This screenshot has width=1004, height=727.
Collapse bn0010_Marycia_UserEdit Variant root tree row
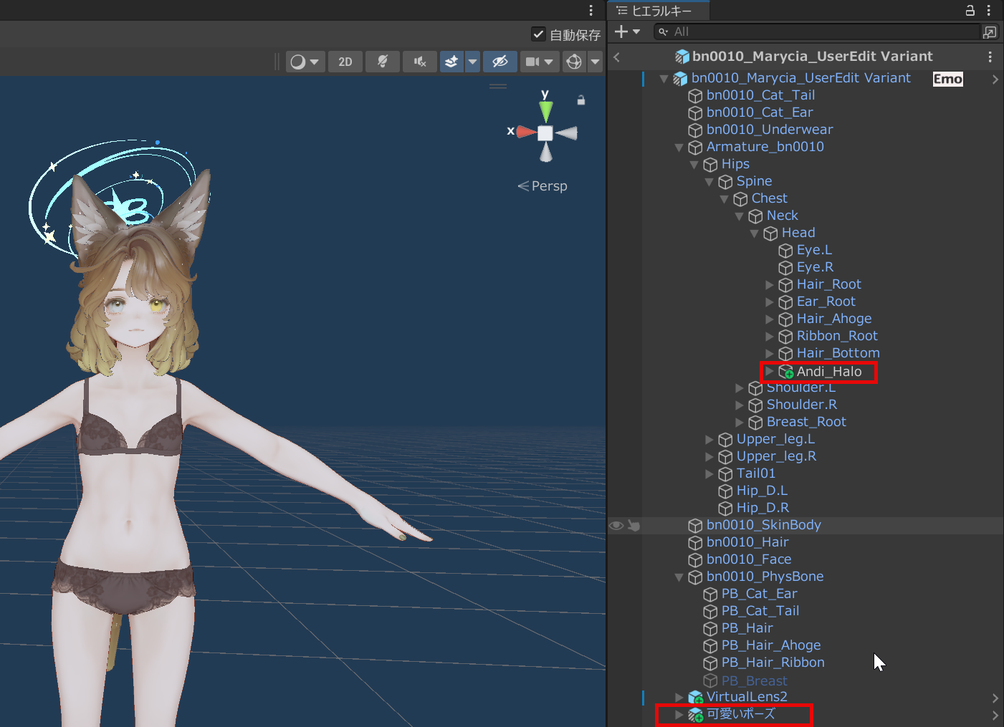[664, 79]
